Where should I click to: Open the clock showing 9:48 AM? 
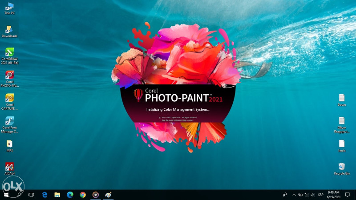[x=333, y=195]
